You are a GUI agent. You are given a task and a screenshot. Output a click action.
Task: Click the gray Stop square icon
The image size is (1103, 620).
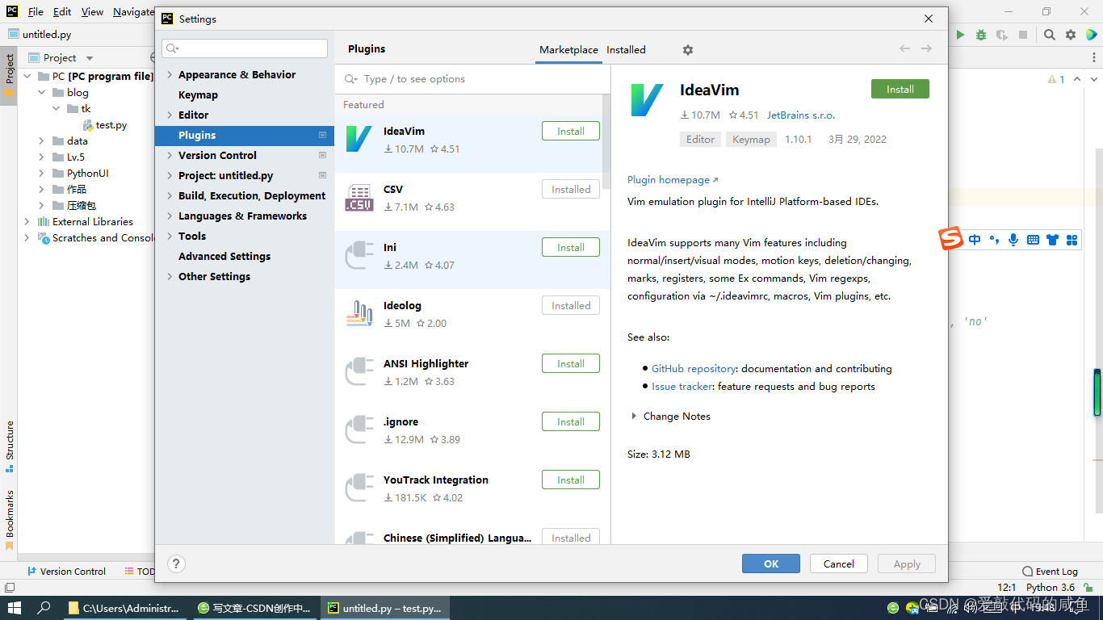click(1023, 35)
